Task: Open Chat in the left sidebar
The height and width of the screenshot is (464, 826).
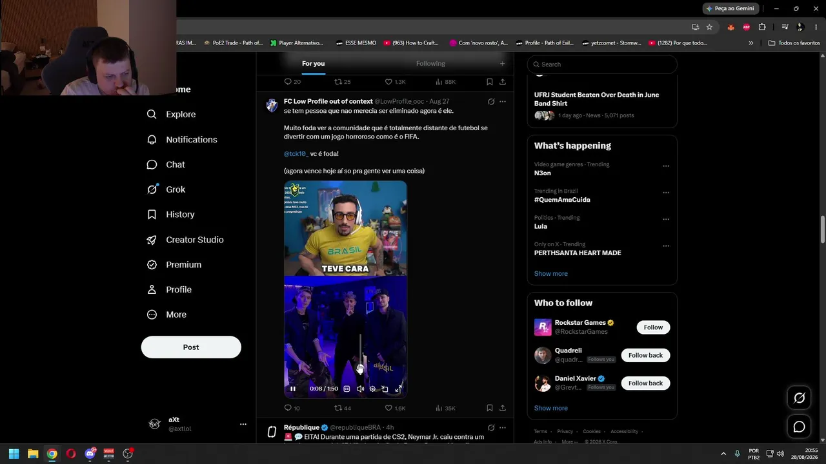Action: [166, 164]
